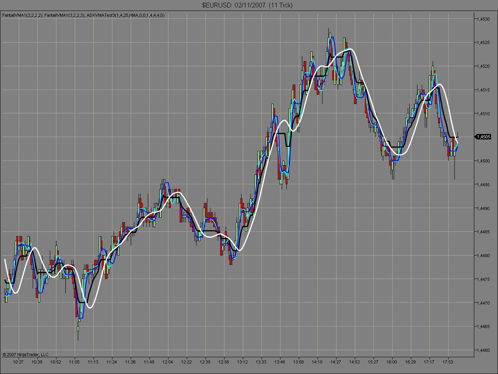This screenshot has width=498, height=374.
Task: Click the 14:10 time axis label
Action: coord(317,362)
